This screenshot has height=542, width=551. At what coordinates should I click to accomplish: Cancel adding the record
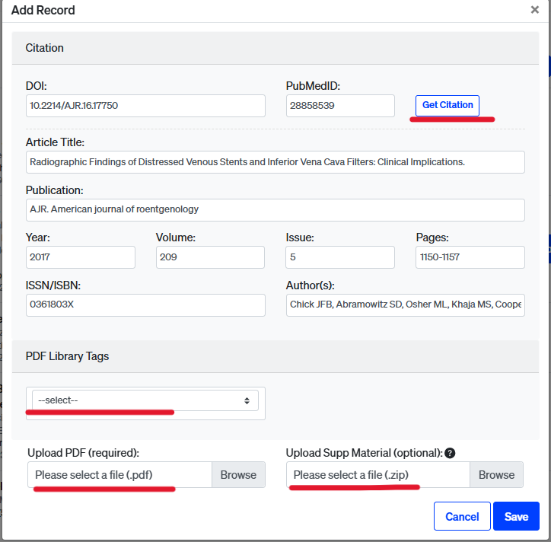462,516
